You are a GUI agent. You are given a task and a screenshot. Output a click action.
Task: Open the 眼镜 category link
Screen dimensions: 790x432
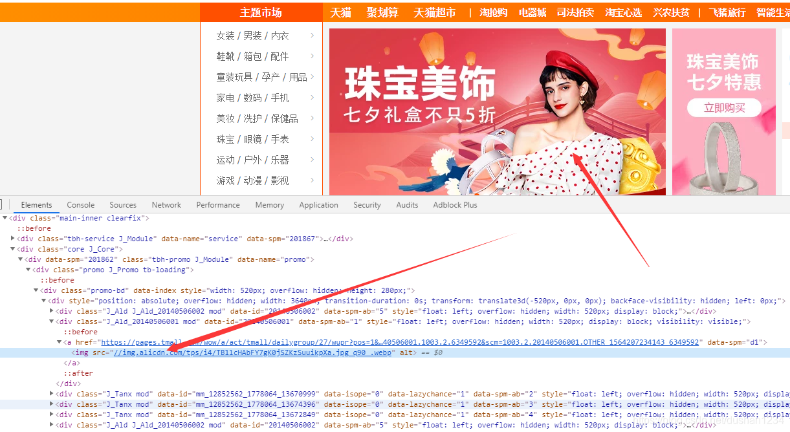[x=252, y=139]
